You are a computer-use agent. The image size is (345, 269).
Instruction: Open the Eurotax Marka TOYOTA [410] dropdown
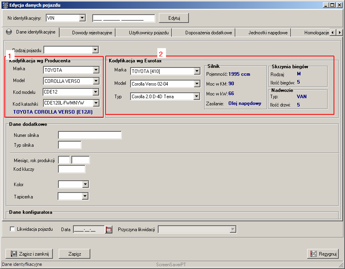[197, 71]
